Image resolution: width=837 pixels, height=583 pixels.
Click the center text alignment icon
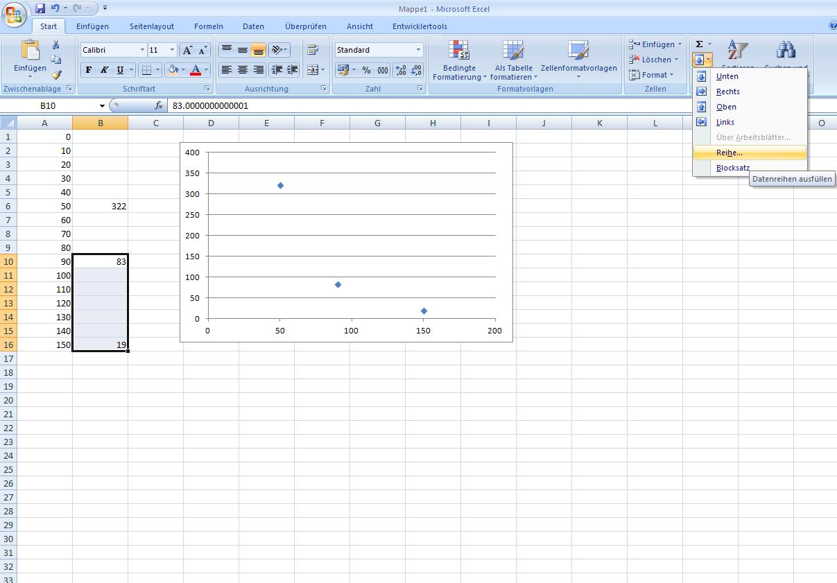click(243, 70)
